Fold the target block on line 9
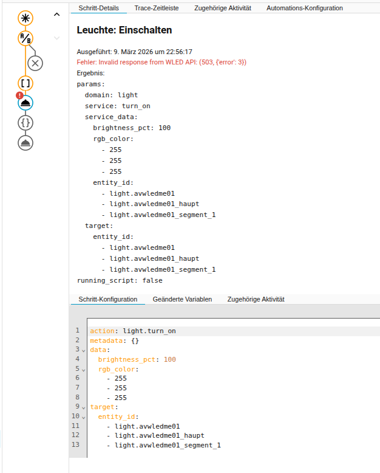This screenshot has height=473, width=380. (x=84, y=407)
